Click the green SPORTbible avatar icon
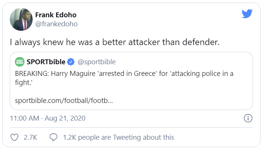 [x=20, y=62]
